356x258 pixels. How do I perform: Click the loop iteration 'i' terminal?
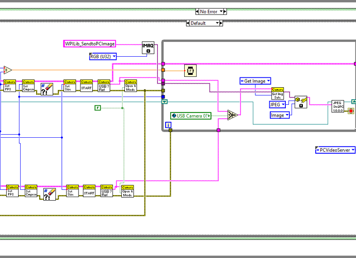(x=168, y=125)
